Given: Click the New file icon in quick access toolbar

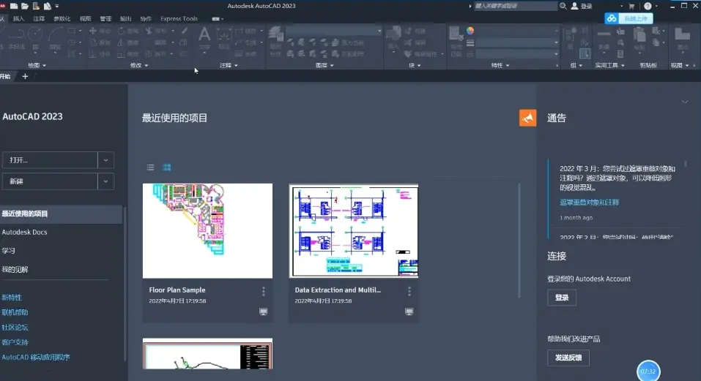Looking at the screenshot, I should (x=14, y=7).
